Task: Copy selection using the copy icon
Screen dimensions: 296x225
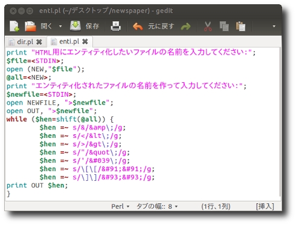Action: pos(224,26)
